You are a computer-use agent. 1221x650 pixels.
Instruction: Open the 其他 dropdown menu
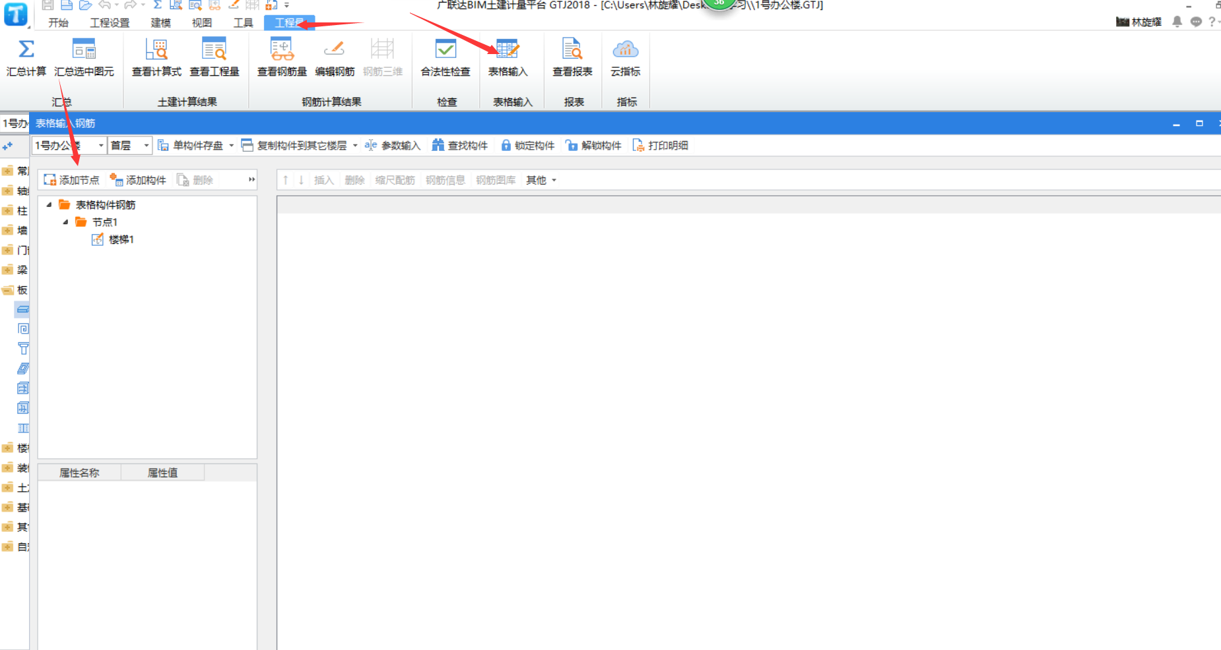point(541,180)
